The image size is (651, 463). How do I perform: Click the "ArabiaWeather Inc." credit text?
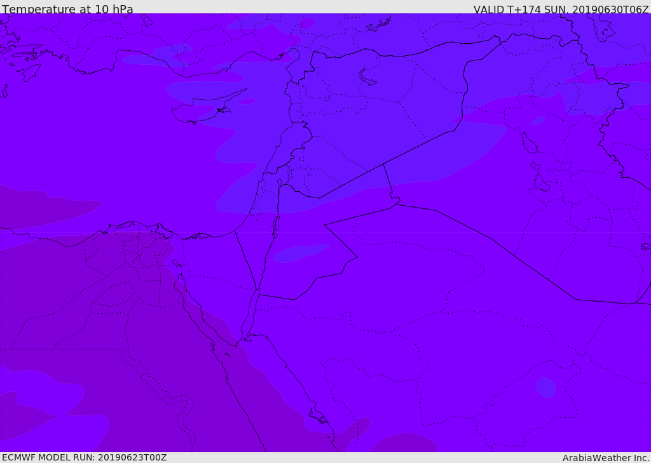[606, 458]
